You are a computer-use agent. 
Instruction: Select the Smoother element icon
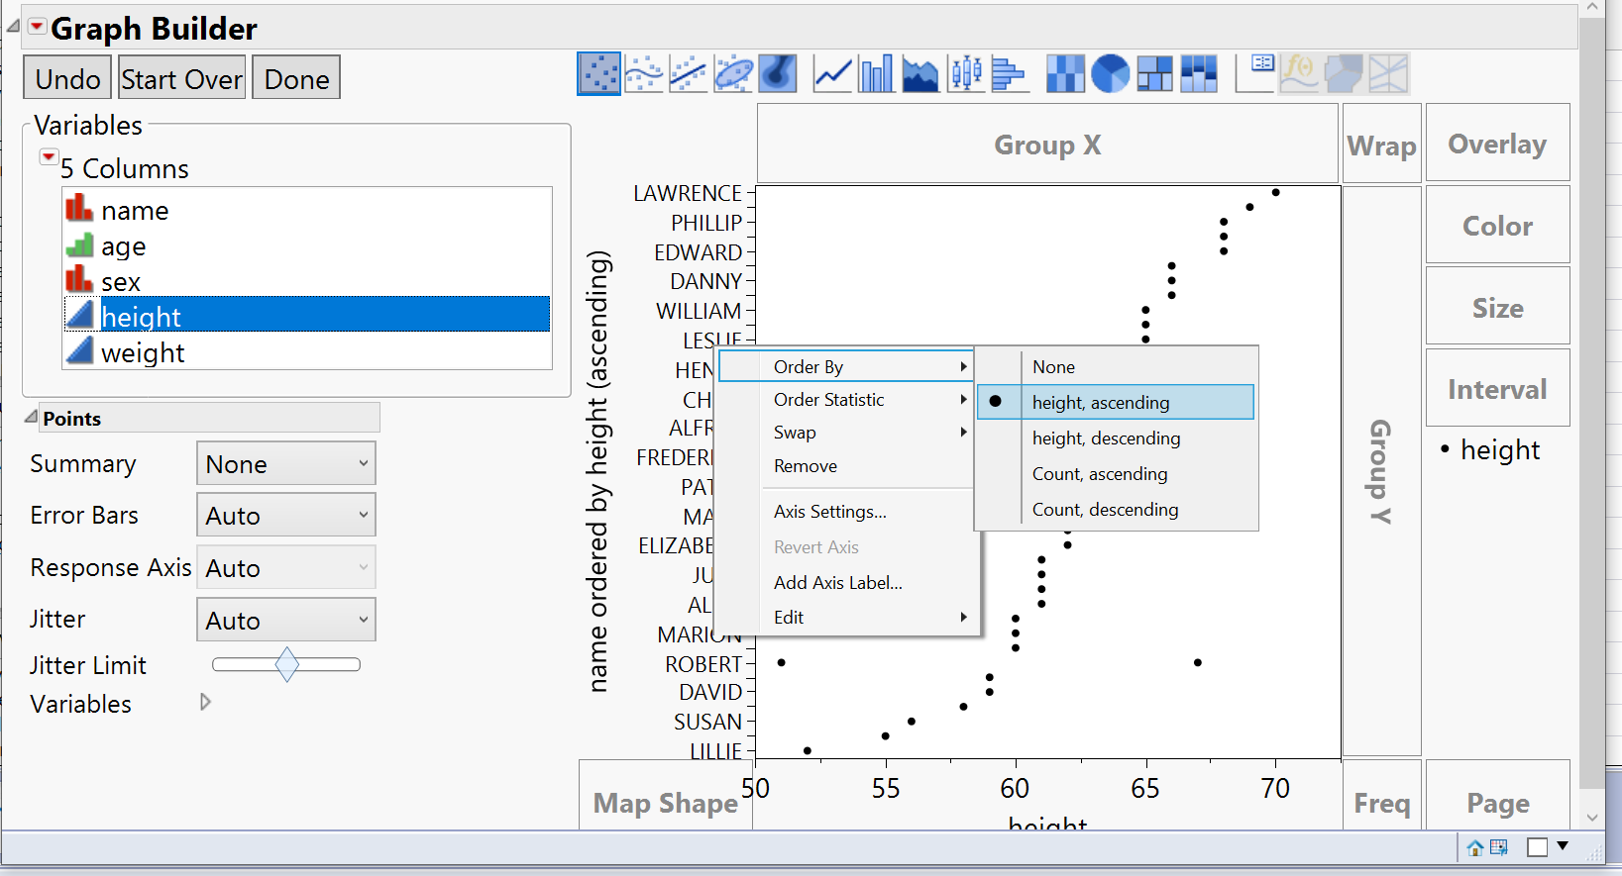point(644,74)
